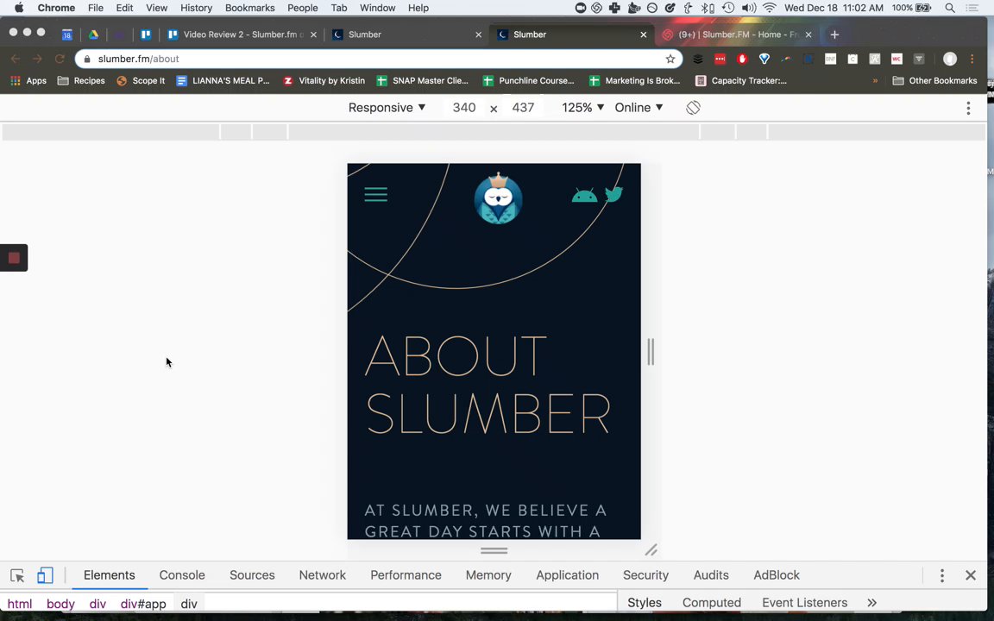This screenshot has width=994, height=621.
Task: Bookmark this page with the star icon
Action: tap(670, 59)
